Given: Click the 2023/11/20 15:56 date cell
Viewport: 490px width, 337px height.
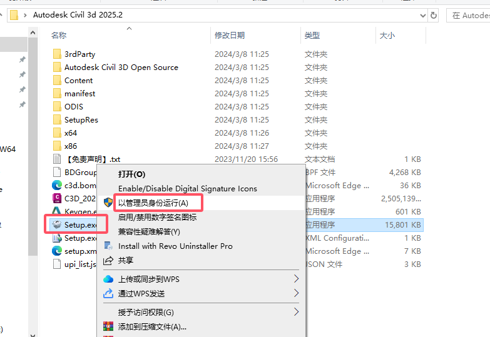Looking at the screenshot, I should (x=246, y=159).
